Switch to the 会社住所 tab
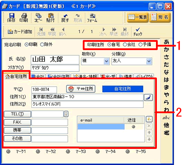 (58, 76)
